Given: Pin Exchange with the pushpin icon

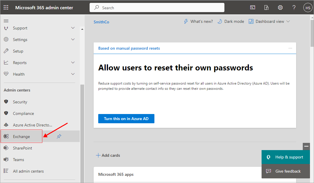Looking at the screenshot, I should coord(59,136).
